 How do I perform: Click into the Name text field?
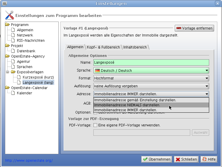tap(151, 62)
